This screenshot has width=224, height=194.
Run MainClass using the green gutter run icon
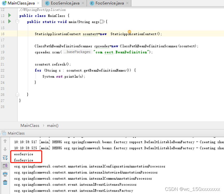pos(9,15)
